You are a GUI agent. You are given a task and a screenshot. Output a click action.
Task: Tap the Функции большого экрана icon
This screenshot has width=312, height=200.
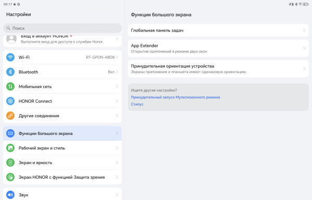click(10, 133)
